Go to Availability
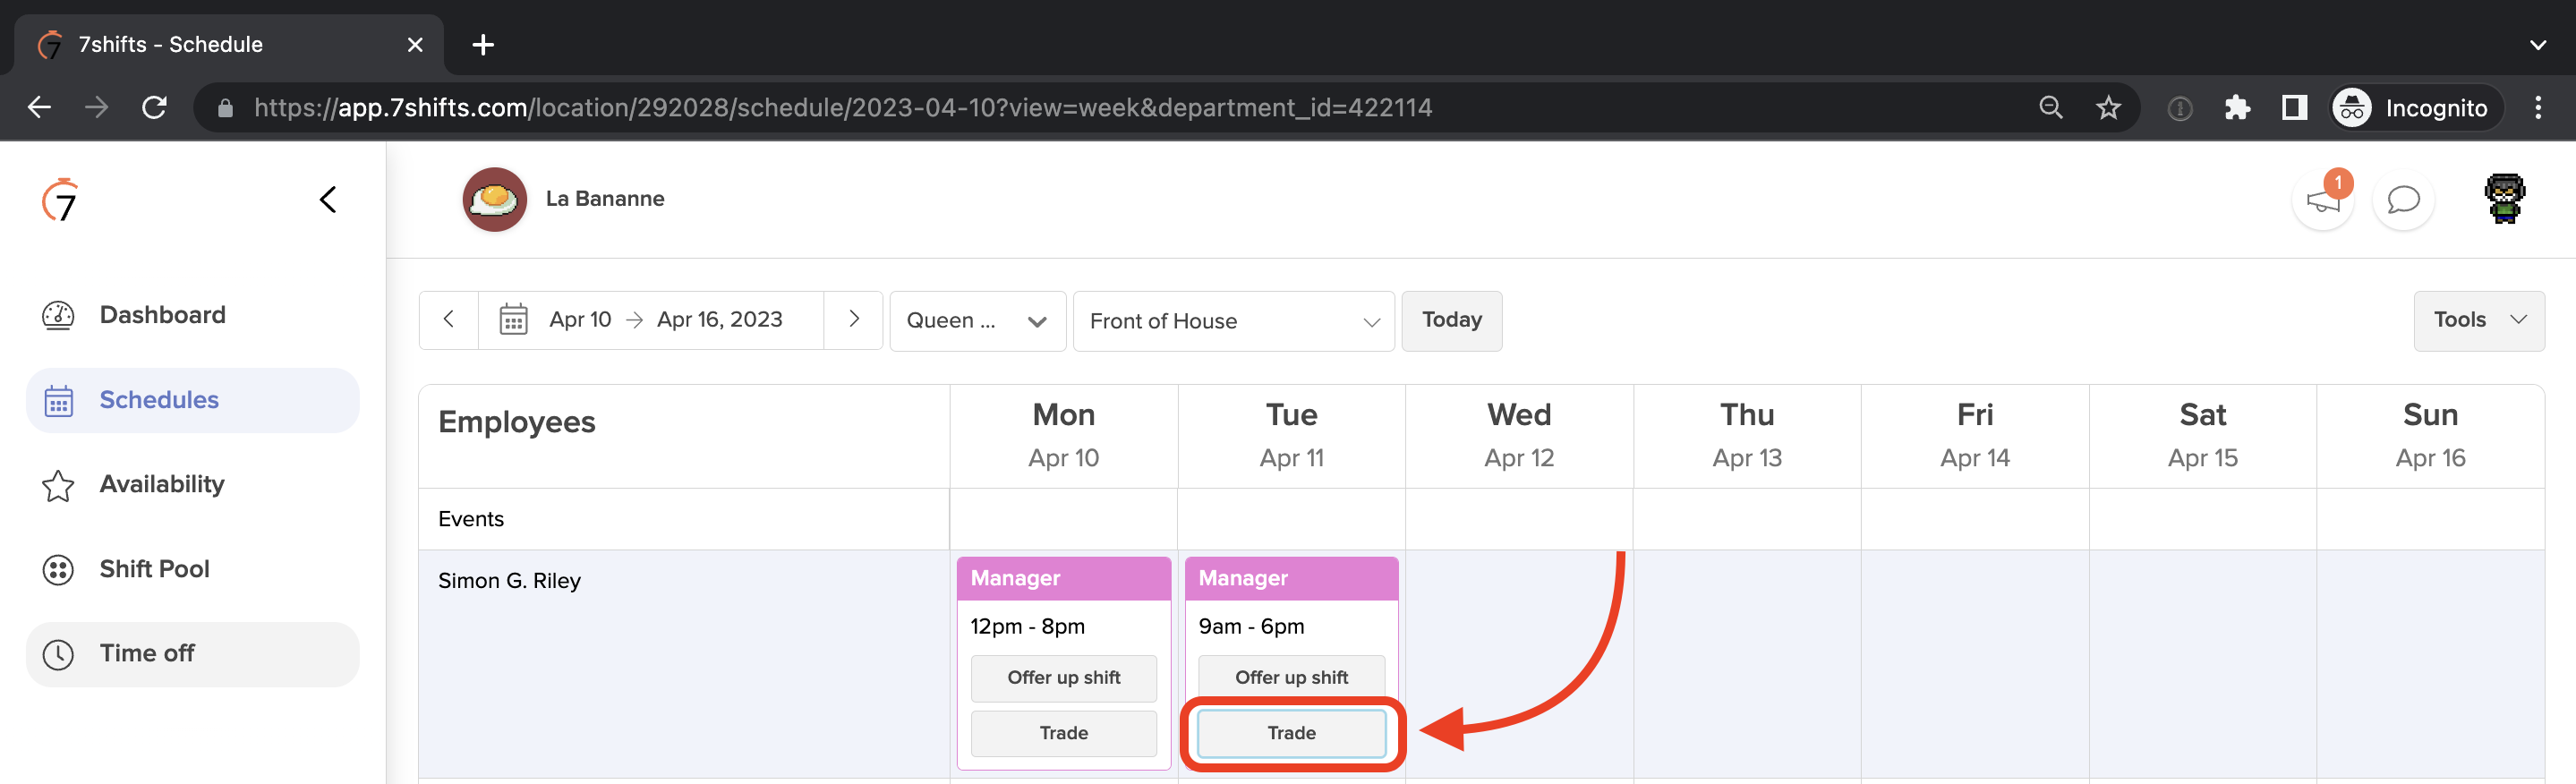The image size is (2576, 784). click(192, 484)
